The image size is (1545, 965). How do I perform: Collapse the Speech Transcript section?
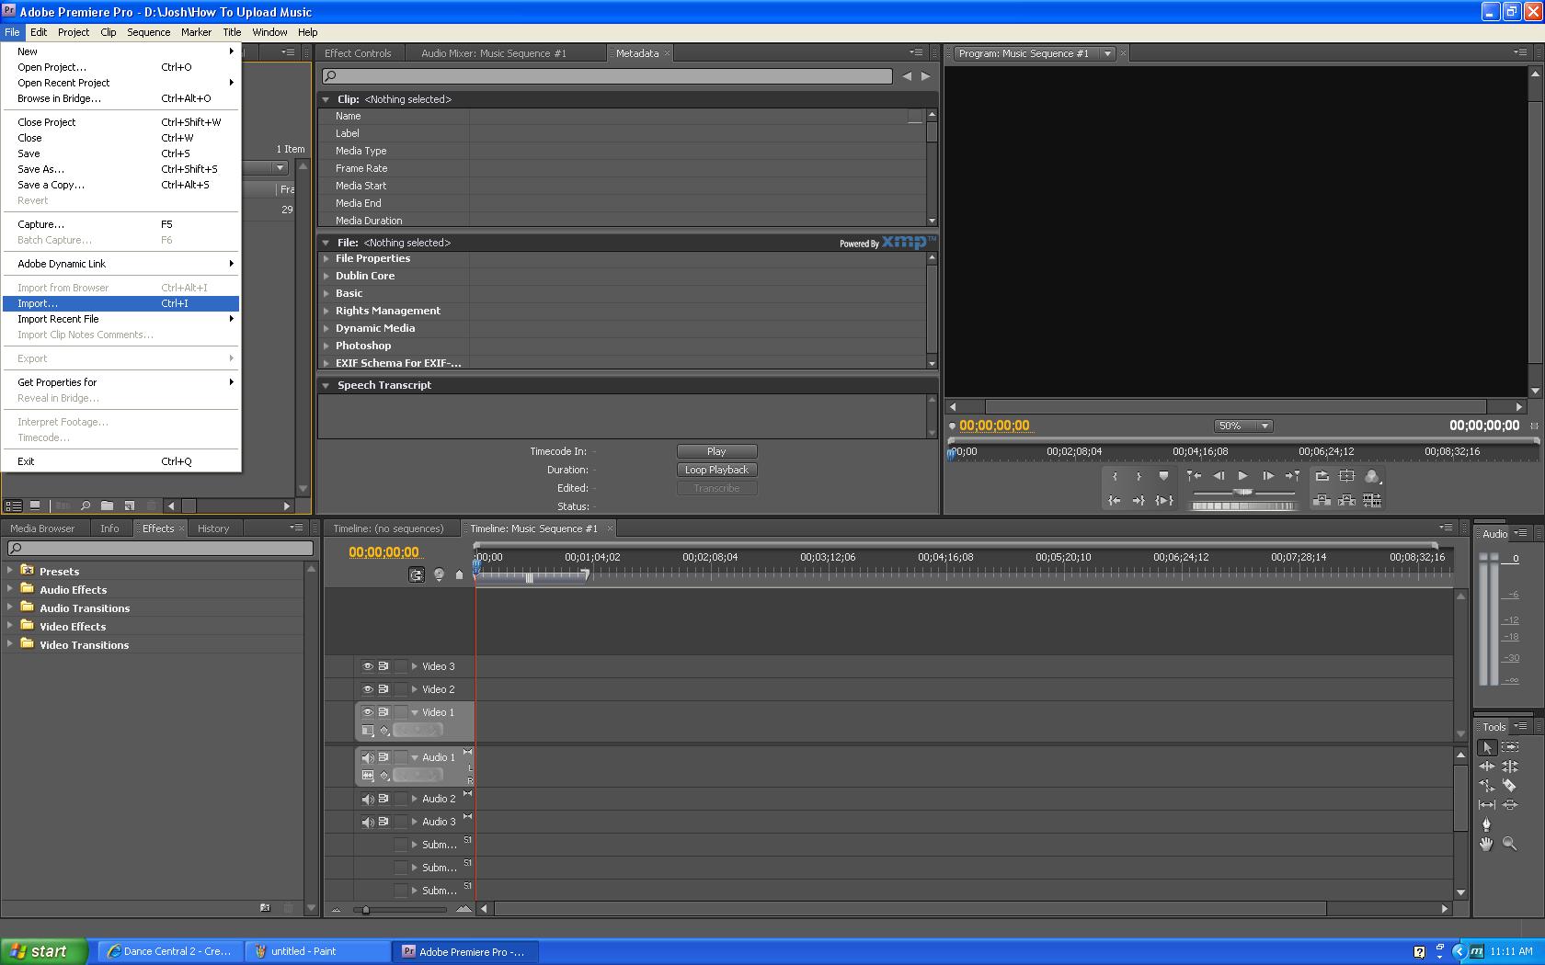326,385
